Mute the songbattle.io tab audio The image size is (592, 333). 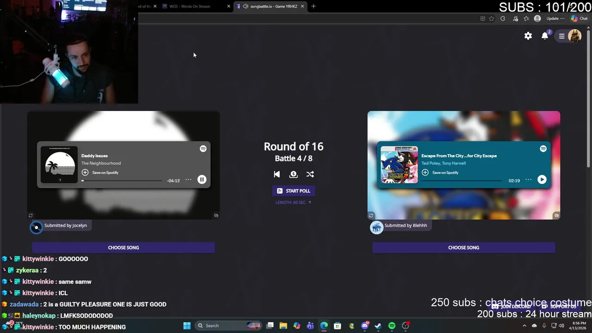click(x=246, y=6)
